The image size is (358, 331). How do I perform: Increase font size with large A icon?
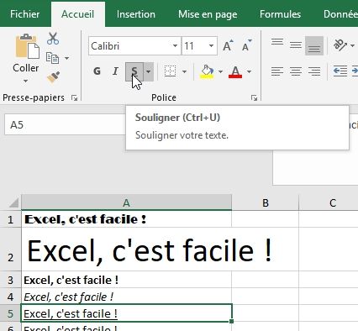pos(228,45)
